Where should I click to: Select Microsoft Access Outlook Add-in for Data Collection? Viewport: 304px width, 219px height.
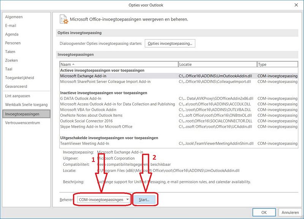[x=179, y=104]
